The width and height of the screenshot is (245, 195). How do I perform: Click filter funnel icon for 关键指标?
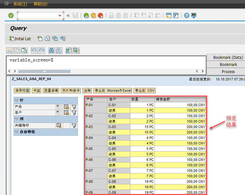[x=74, y=125]
